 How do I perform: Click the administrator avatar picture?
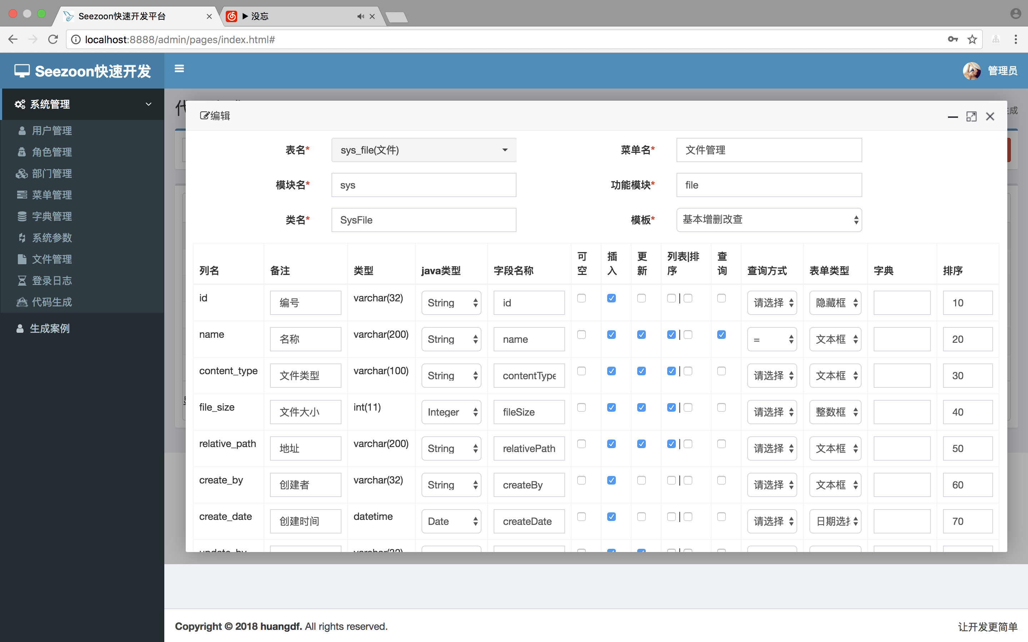tap(971, 70)
